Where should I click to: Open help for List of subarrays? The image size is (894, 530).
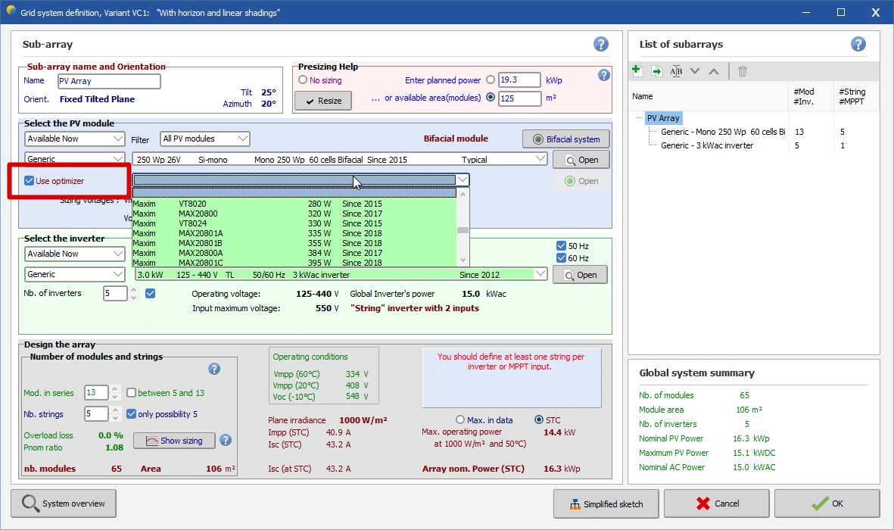[858, 44]
